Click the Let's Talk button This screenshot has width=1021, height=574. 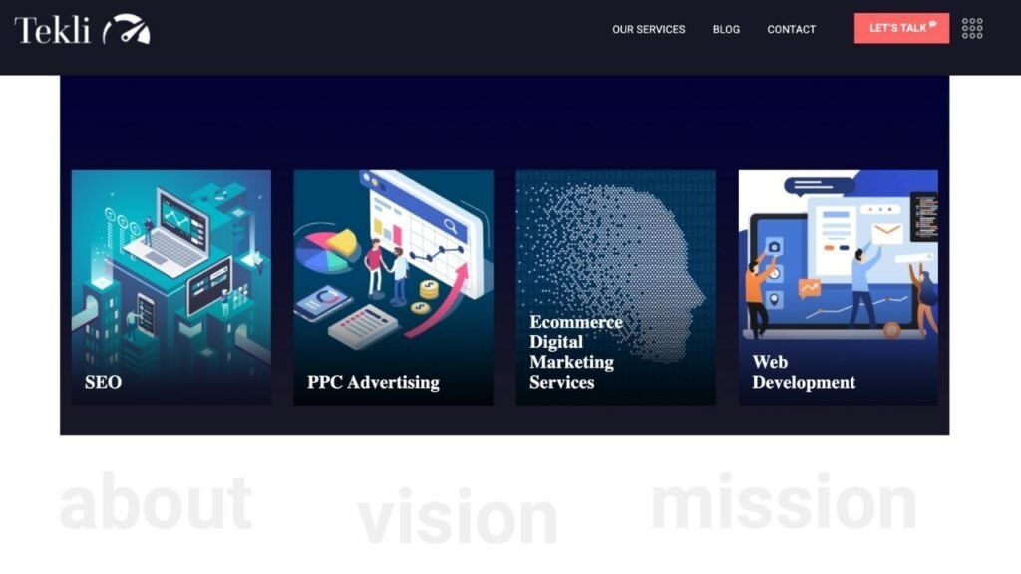tap(901, 28)
